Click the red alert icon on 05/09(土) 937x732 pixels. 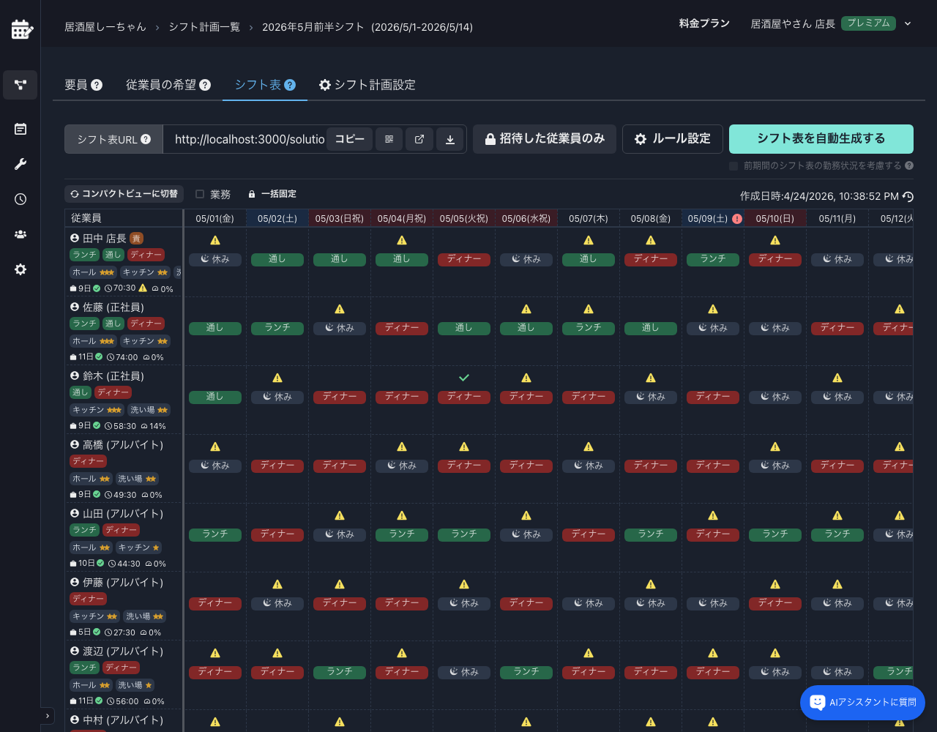pyautogui.click(x=737, y=219)
